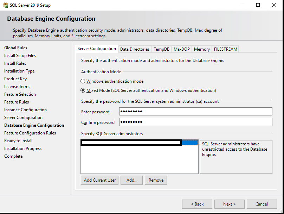Click the Add Current User button

99,180
